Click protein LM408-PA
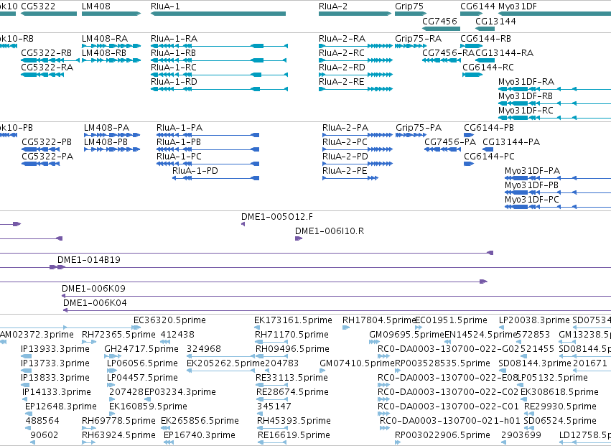 [x=112, y=135]
